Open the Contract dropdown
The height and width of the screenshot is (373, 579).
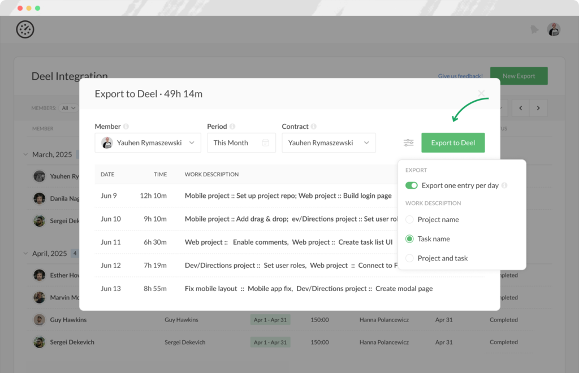(329, 143)
